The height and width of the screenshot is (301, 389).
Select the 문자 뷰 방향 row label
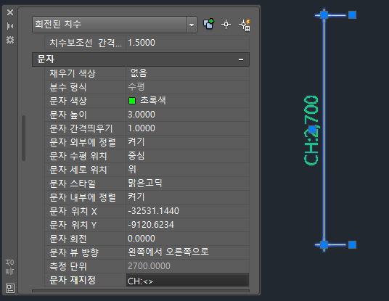(x=74, y=252)
